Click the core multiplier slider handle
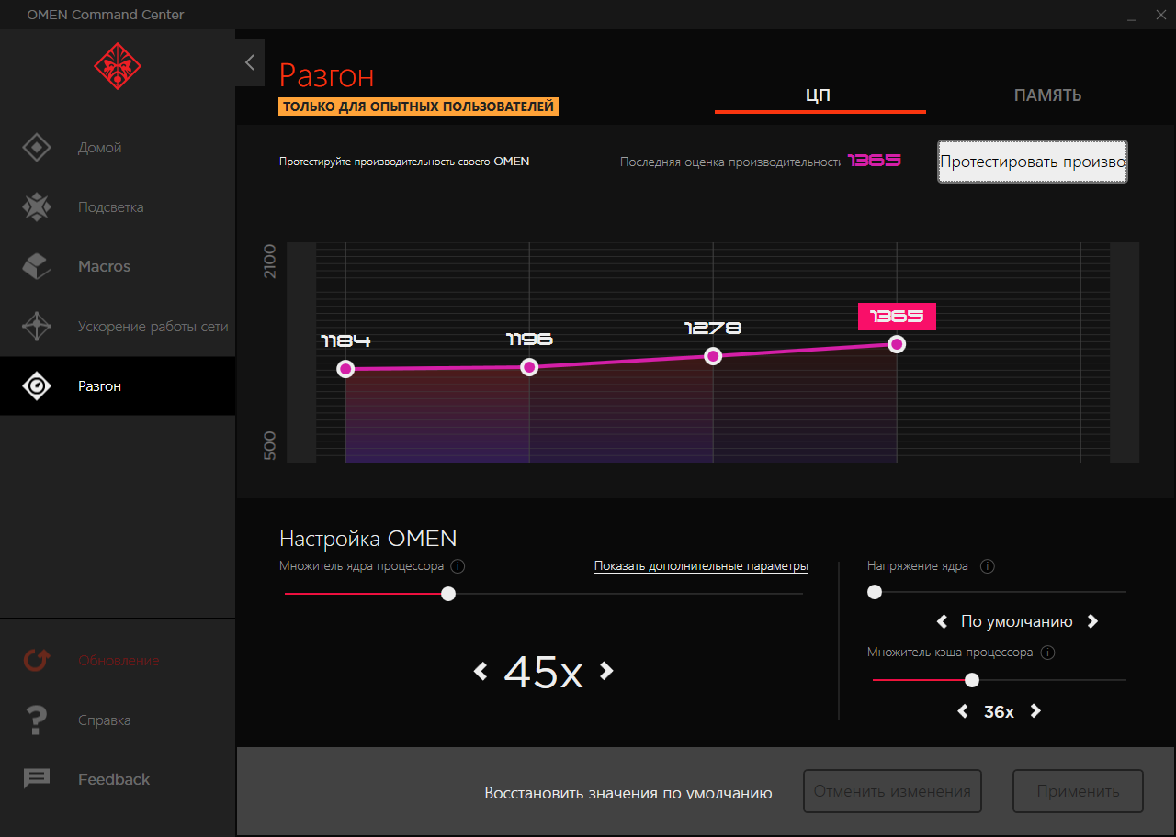 click(x=448, y=594)
